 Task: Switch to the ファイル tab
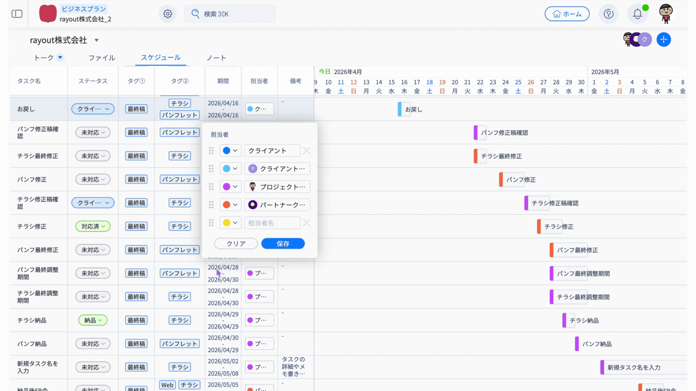point(101,58)
